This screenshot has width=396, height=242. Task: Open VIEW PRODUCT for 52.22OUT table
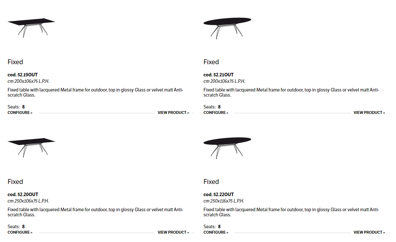click(369, 232)
